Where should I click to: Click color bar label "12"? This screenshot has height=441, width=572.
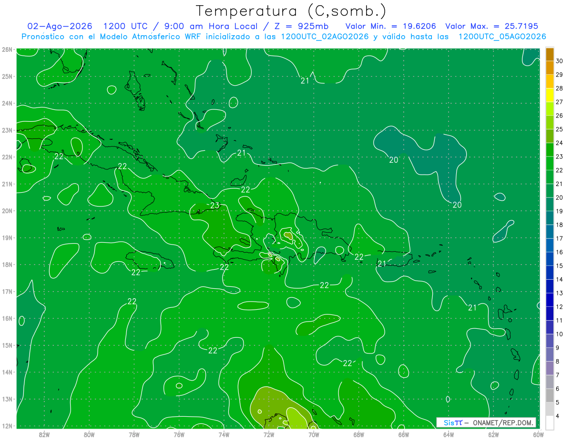click(559, 307)
